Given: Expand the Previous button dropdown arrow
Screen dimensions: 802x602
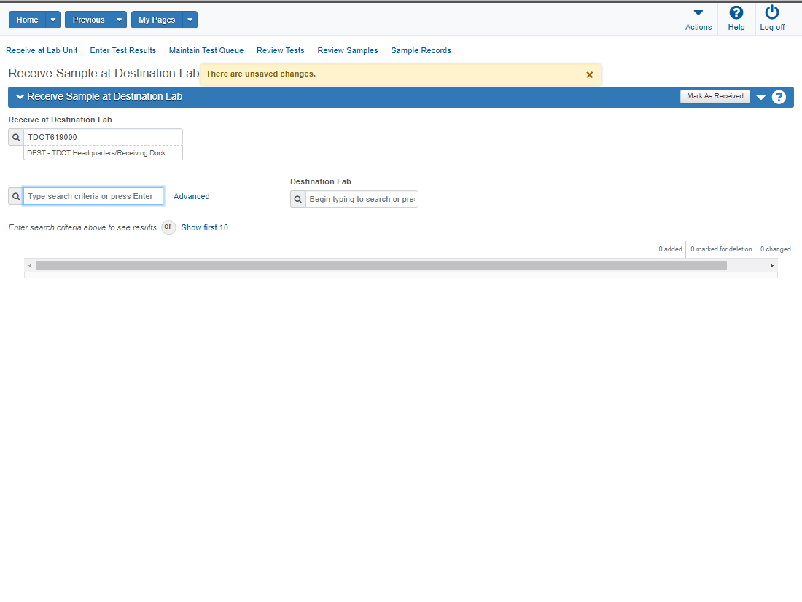Looking at the screenshot, I should pyautogui.click(x=119, y=20).
